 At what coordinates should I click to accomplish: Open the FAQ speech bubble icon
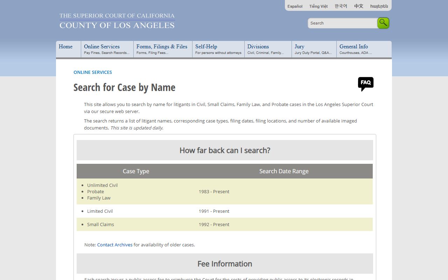(366, 84)
